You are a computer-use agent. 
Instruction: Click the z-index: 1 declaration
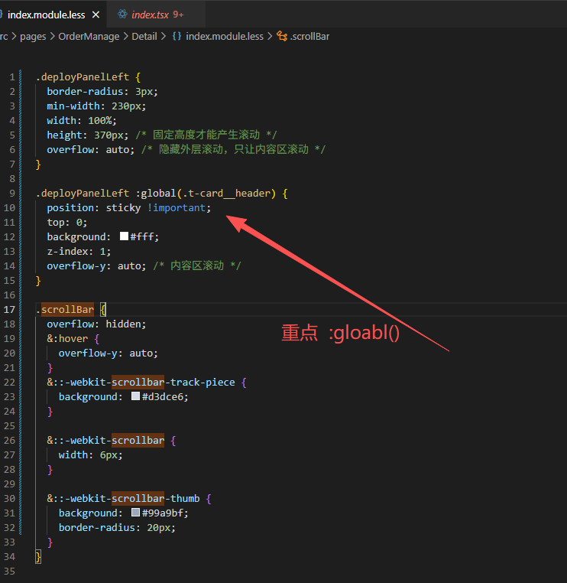coord(79,252)
